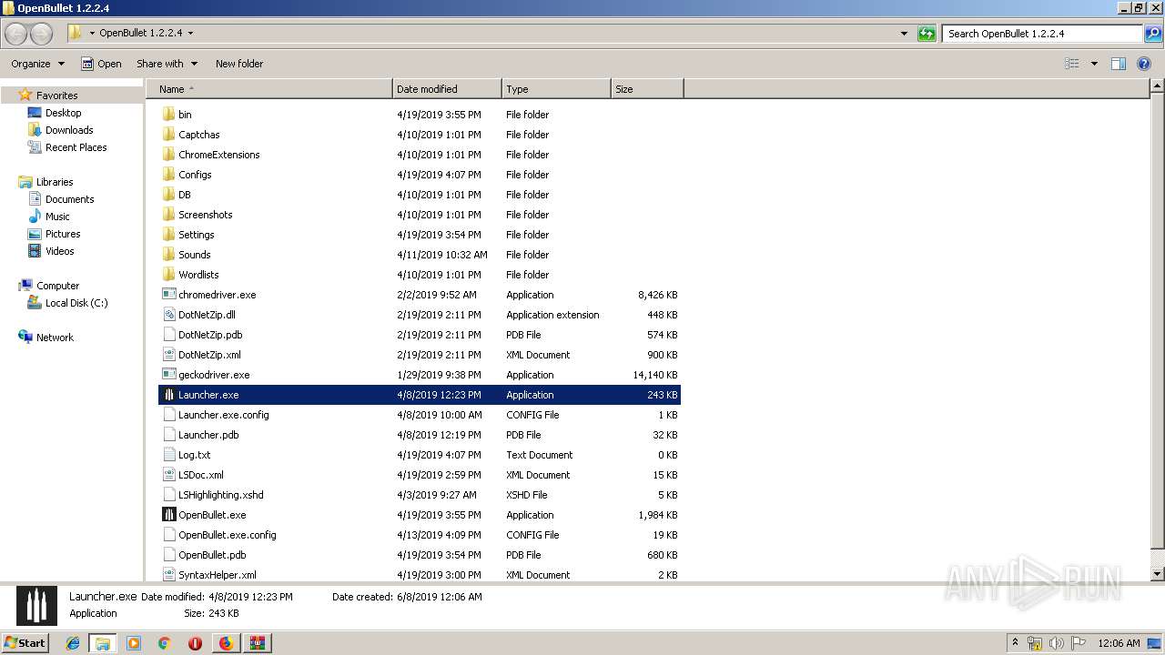
Task: Sort by the Type column header
Action: [x=556, y=89]
